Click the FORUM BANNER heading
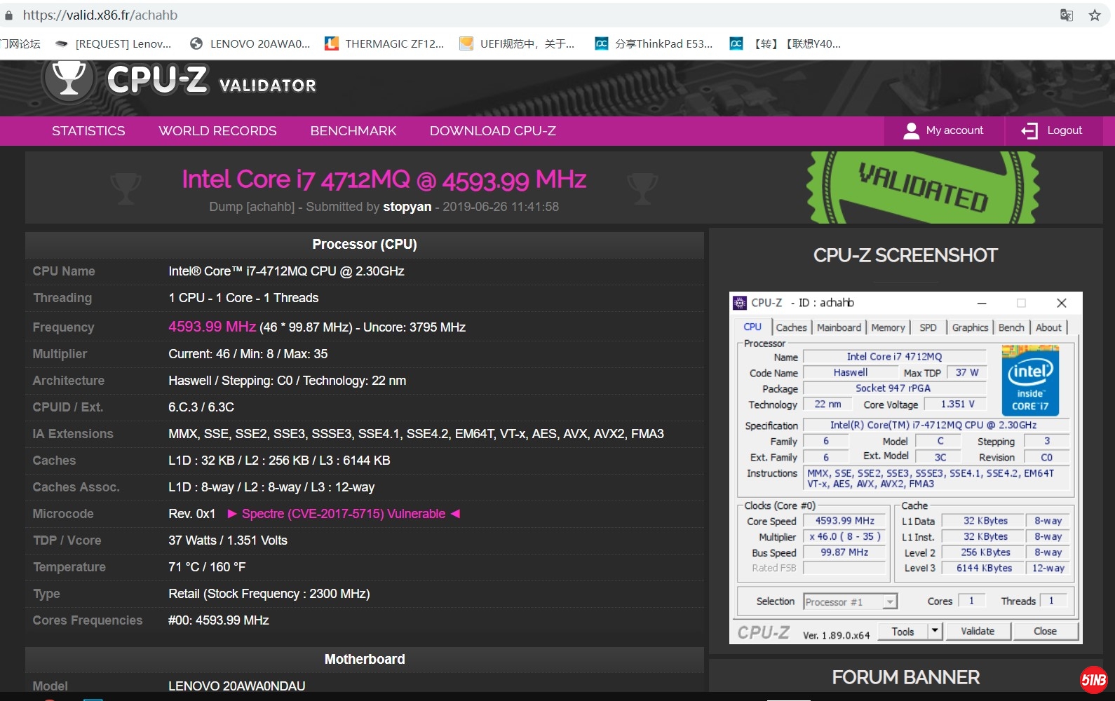Image resolution: width=1115 pixels, height=701 pixels. [x=905, y=678]
